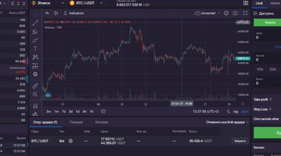Open chart settings gear

point(226,13)
